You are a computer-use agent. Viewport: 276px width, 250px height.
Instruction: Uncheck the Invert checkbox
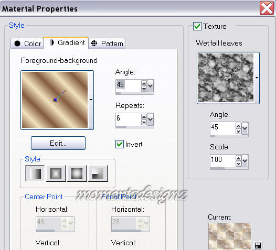(x=120, y=144)
